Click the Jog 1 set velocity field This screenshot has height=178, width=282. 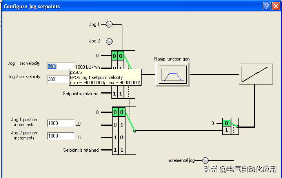(x=60, y=66)
